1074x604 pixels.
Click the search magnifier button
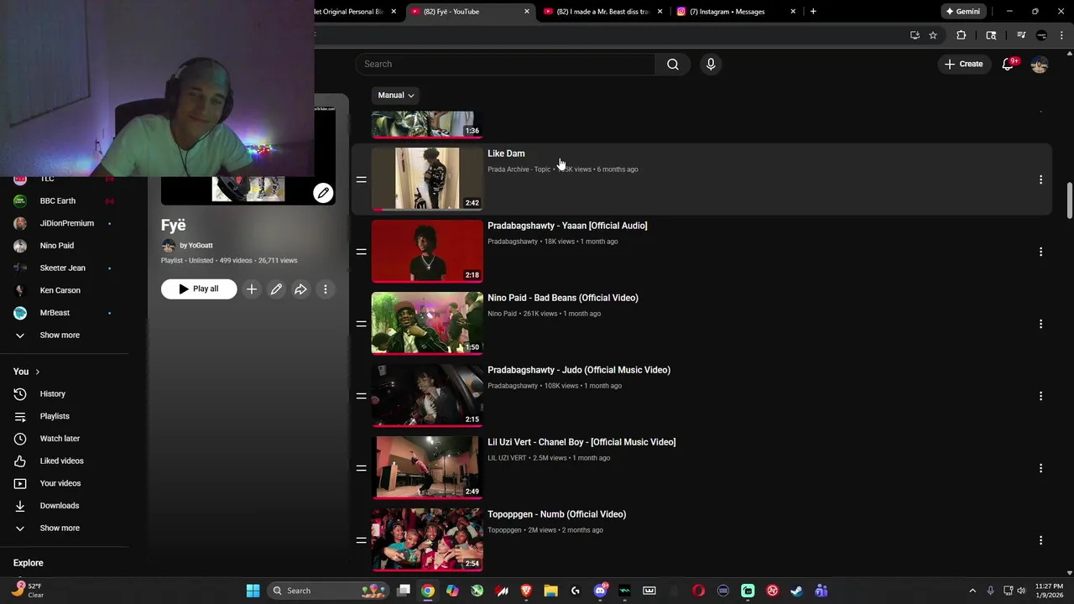(673, 64)
